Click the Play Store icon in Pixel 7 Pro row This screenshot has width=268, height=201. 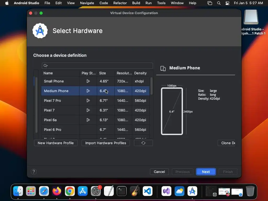point(88,100)
